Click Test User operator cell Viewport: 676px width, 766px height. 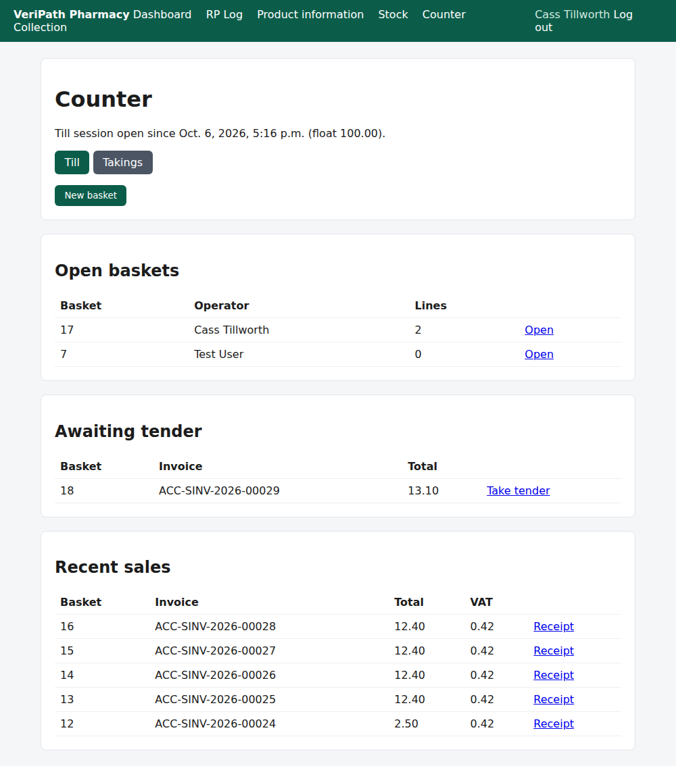pyautogui.click(x=218, y=355)
